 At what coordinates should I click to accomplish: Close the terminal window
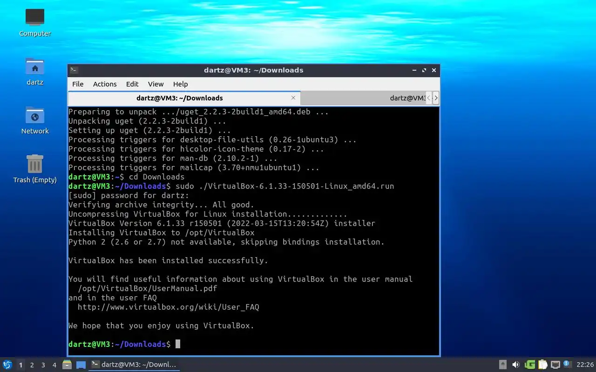point(434,70)
